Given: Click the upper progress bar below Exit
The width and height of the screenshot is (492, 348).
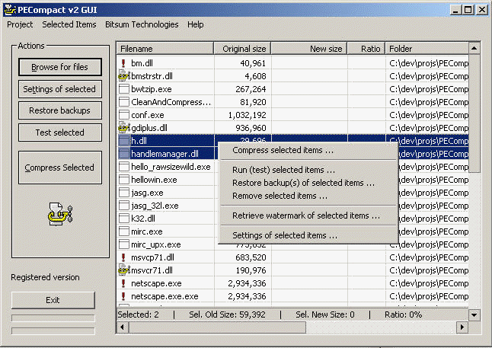Looking at the screenshot, I should pos(53,318).
